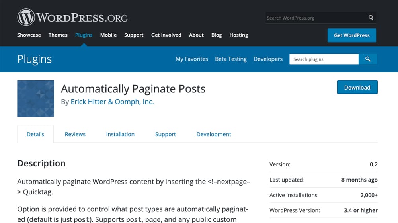This screenshot has height=223, width=398.
Task: Click the WordPress Version value 3.4 or higher
Action: point(361,210)
